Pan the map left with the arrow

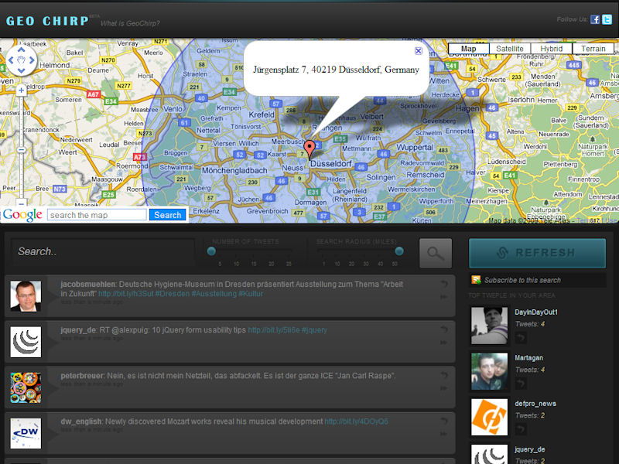click(x=11, y=60)
